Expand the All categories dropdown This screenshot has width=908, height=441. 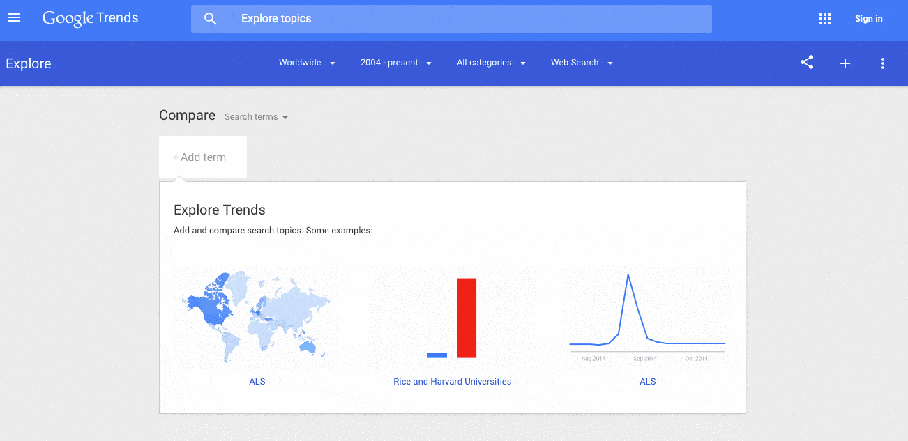pos(491,63)
